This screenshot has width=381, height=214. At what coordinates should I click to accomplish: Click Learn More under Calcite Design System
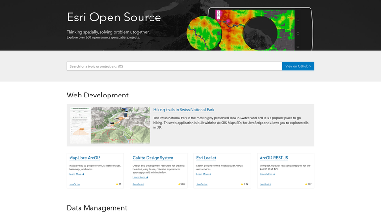click(140, 177)
